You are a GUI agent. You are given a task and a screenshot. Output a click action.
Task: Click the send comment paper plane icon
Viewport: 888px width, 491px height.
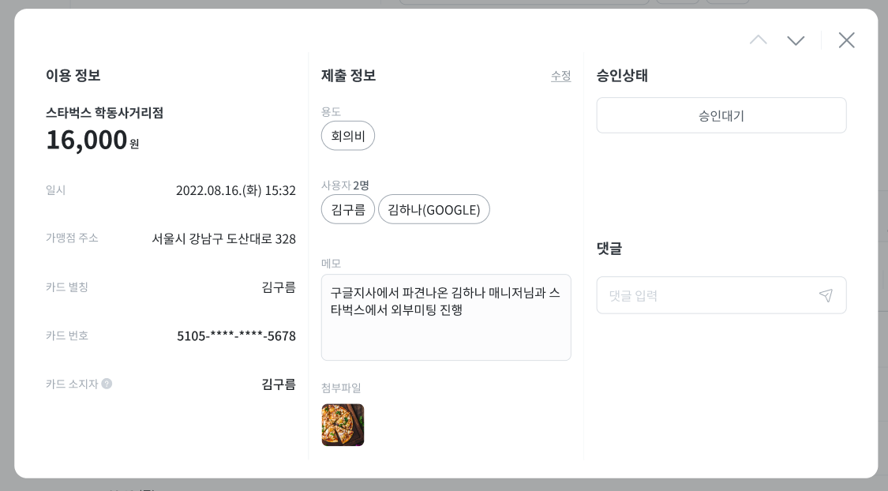tap(826, 295)
